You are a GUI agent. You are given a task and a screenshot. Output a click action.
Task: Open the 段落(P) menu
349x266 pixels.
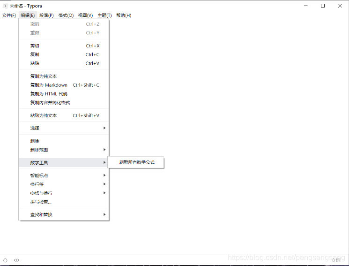click(46, 15)
